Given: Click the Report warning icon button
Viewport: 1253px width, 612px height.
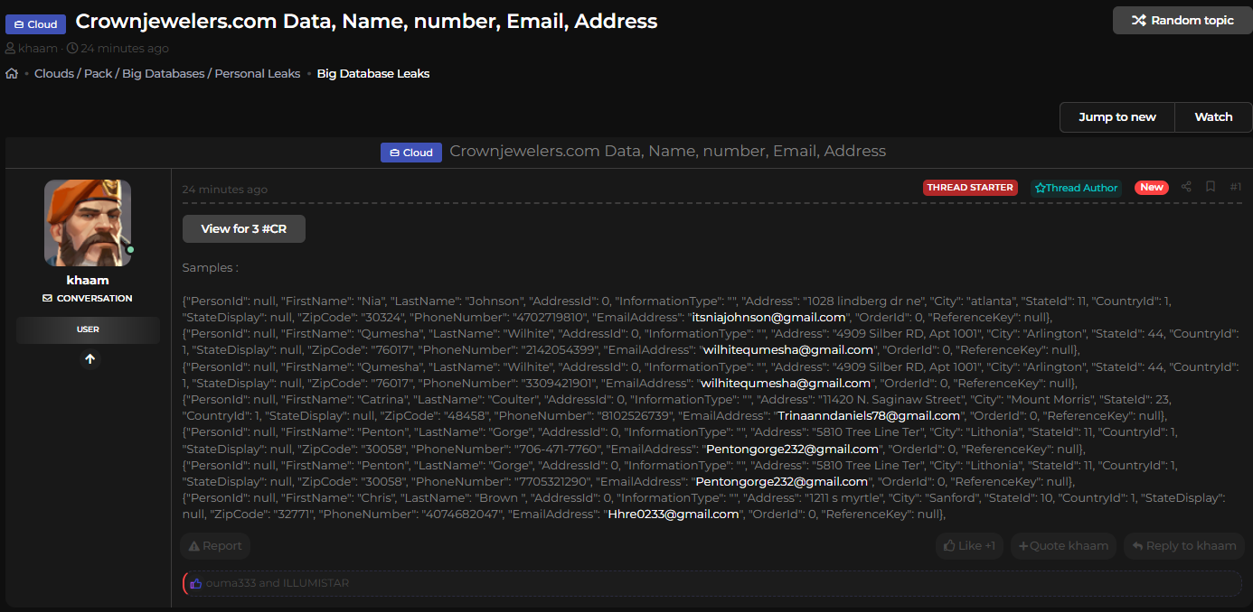Looking at the screenshot, I should [193, 546].
